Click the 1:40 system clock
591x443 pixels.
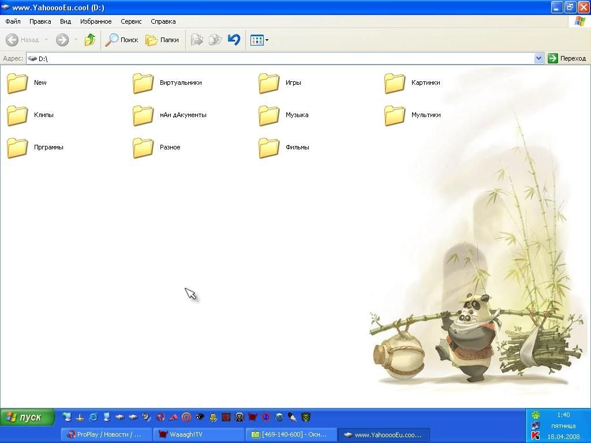pyautogui.click(x=563, y=415)
